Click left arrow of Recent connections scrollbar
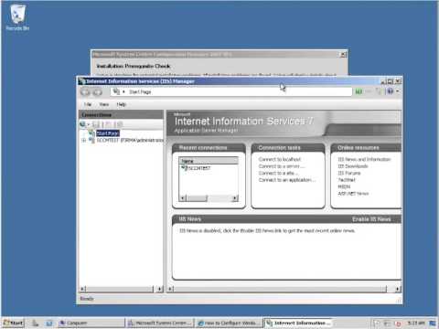 tap(182, 198)
